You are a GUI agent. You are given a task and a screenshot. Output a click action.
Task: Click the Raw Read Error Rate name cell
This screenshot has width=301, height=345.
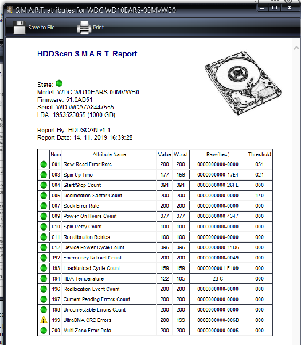coord(110,164)
